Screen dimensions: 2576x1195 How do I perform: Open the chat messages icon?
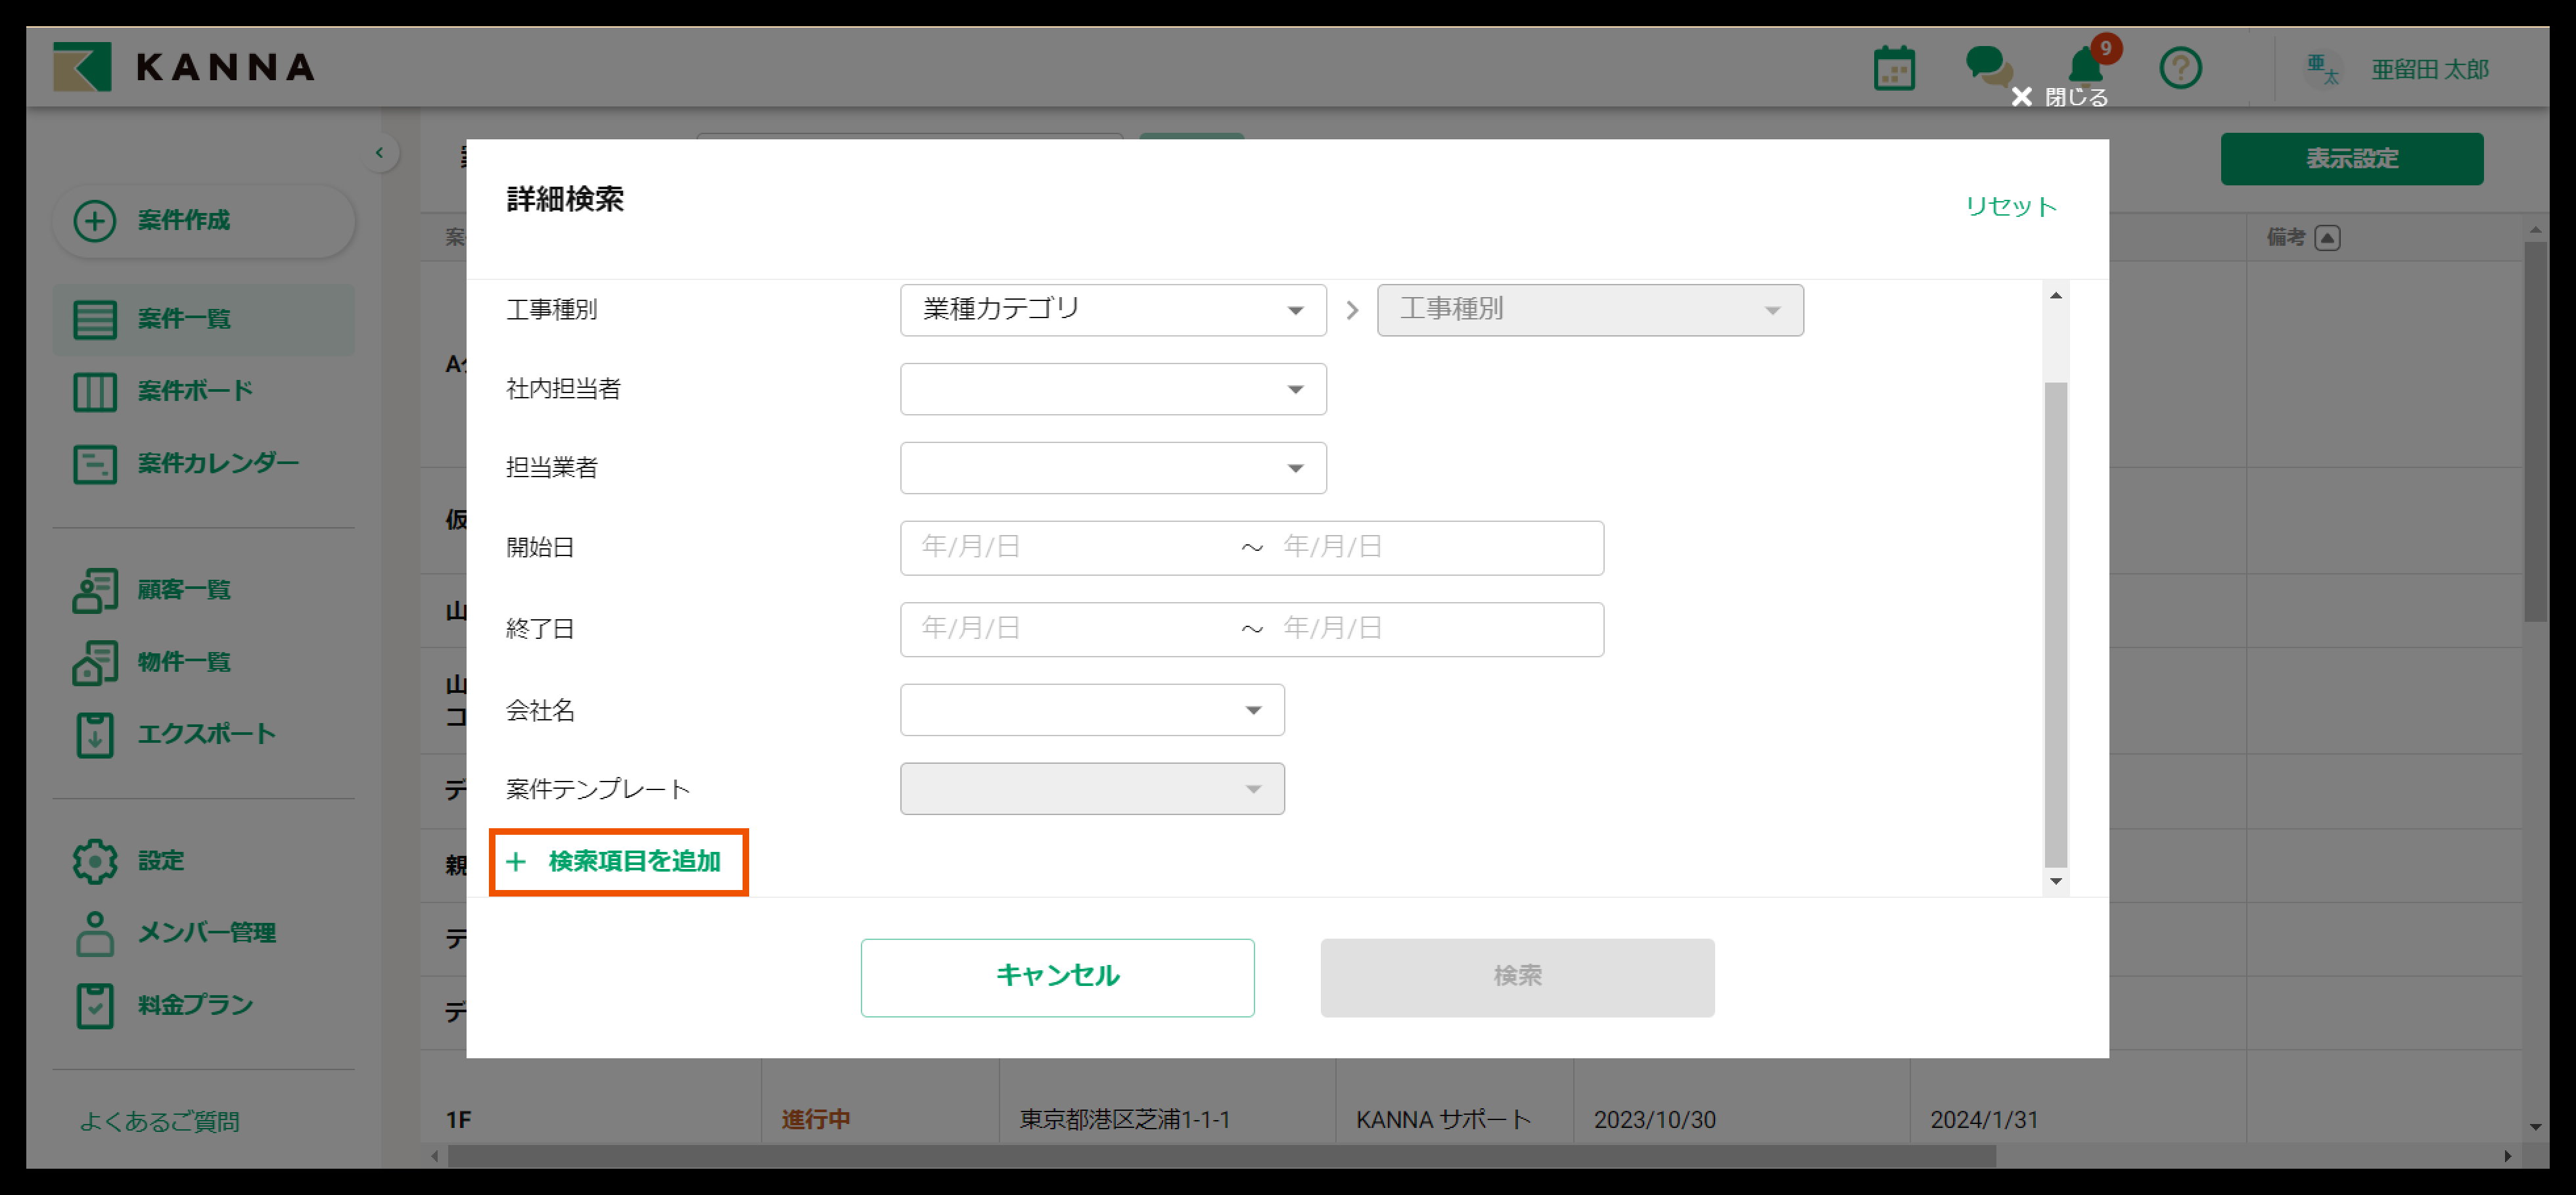click(1988, 67)
